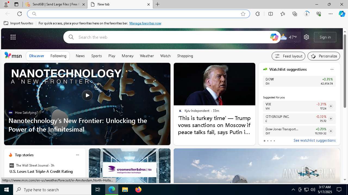Viewport: 348px width, 195px height.
Task: Open the Feed layout options
Action: click(x=288, y=56)
